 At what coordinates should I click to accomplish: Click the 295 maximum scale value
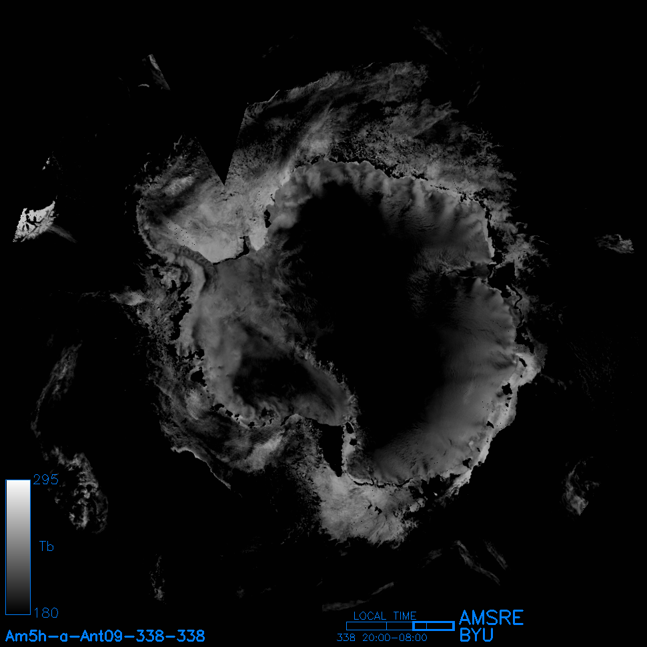[45, 480]
